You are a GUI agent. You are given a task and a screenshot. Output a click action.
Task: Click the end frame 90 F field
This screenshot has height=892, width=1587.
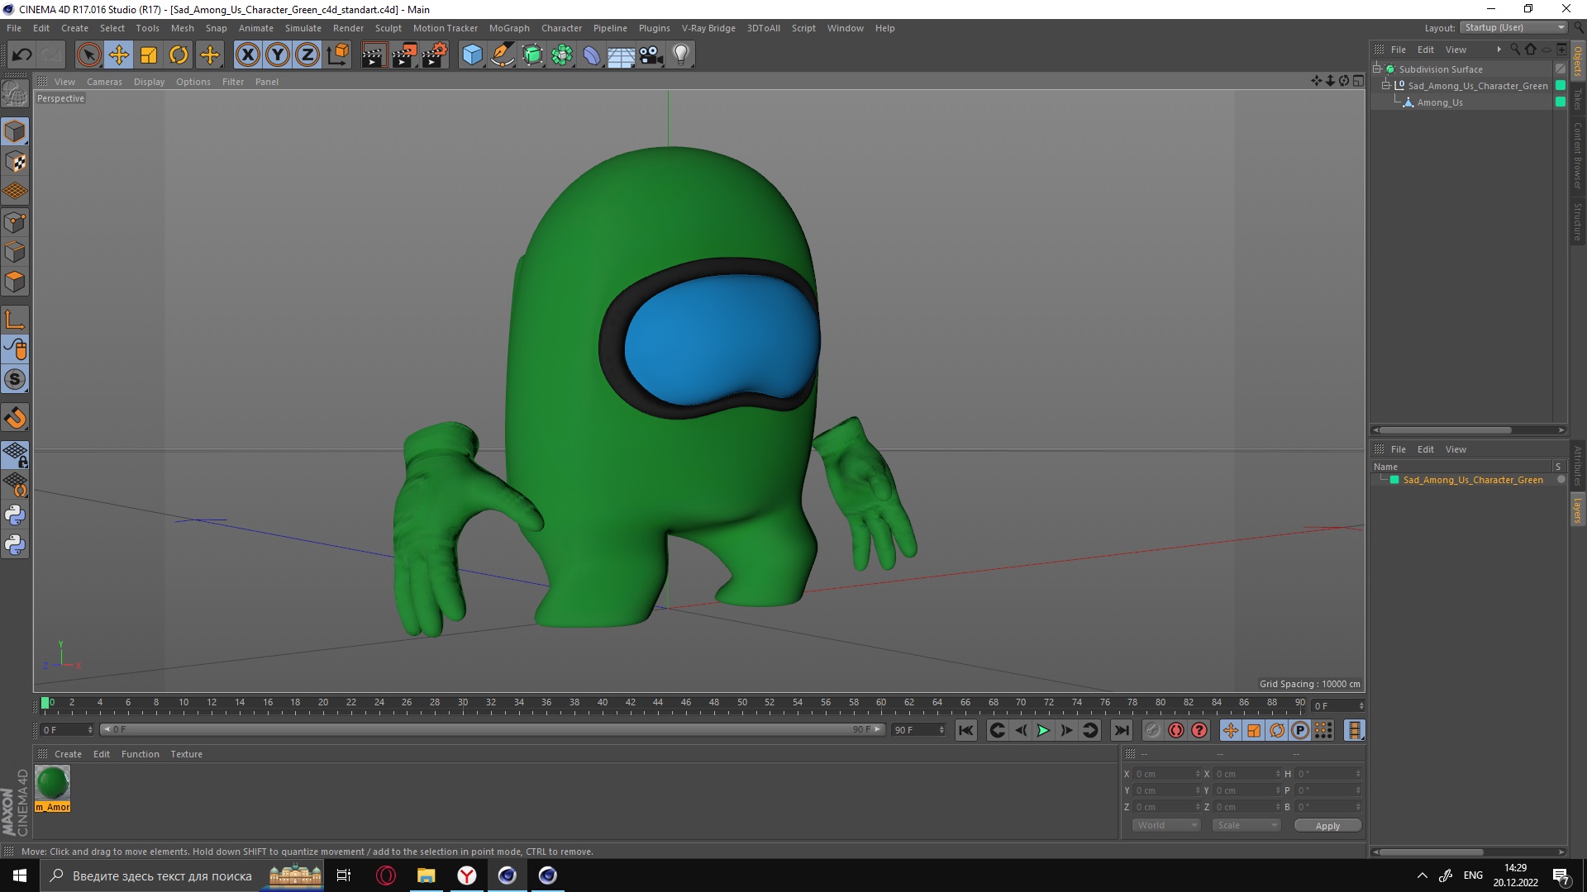tap(918, 730)
